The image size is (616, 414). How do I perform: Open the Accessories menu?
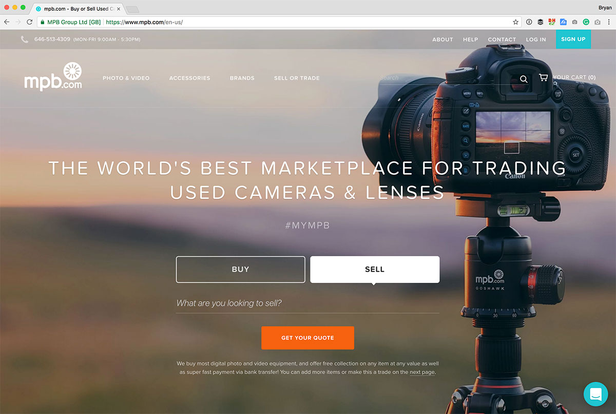189,78
